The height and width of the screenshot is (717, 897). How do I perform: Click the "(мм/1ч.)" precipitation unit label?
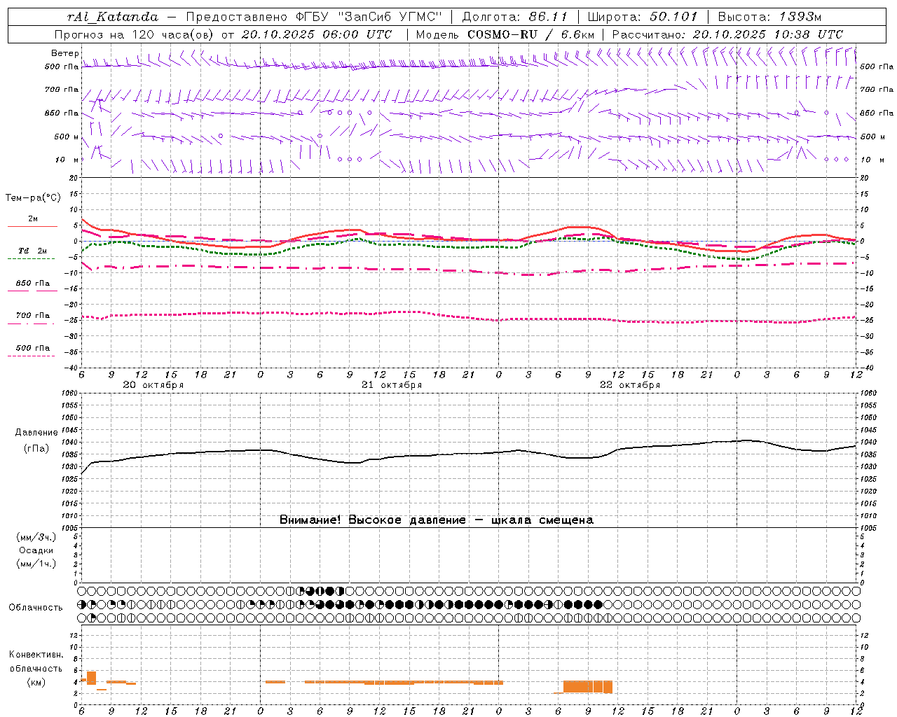pos(36,563)
